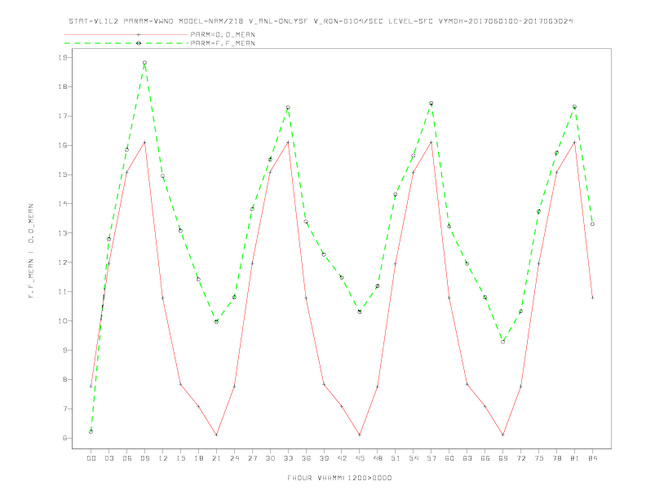This screenshot has height=499, width=646.
Task: Click x-axis tick label 24
Action: click(x=234, y=458)
